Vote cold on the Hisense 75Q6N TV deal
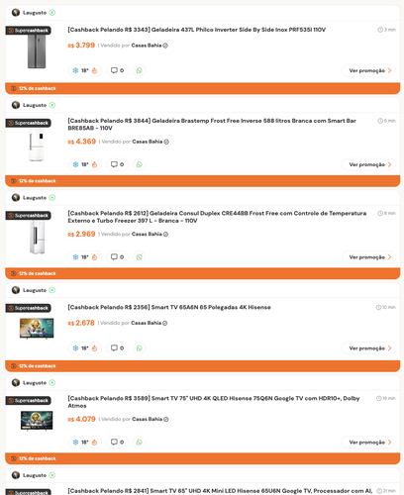The width and height of the screenshot is (404, 495). [x=75, y=442]
